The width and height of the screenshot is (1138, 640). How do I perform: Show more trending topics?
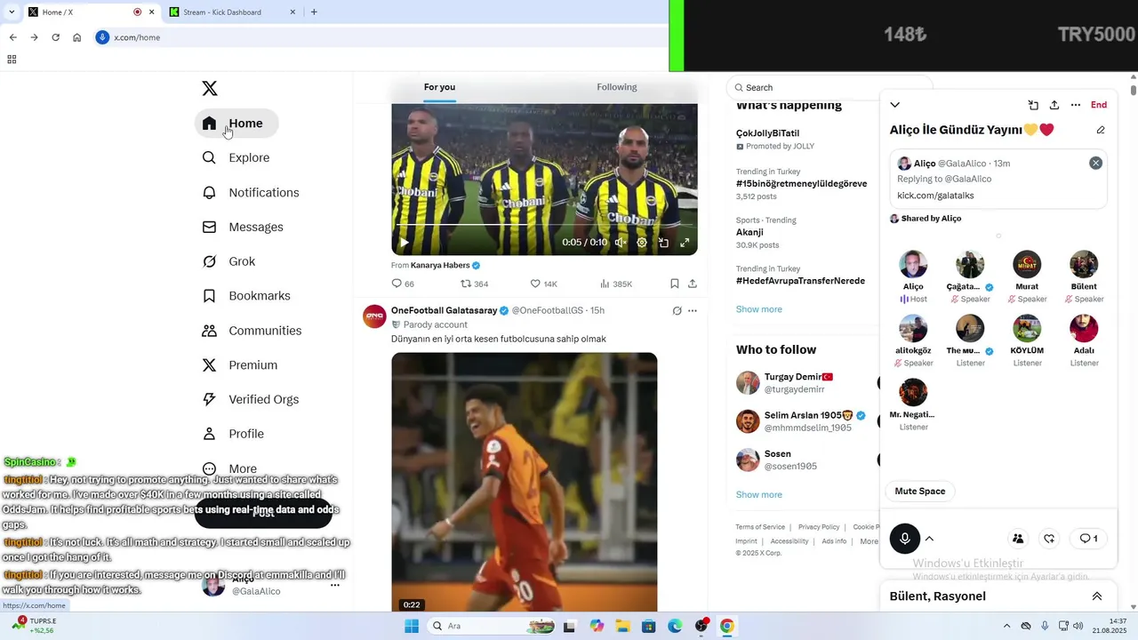pyautogui.click(x=759, y=309)
